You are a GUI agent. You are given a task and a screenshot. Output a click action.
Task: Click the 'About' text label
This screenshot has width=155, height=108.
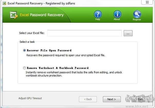[x=117, y=19]
